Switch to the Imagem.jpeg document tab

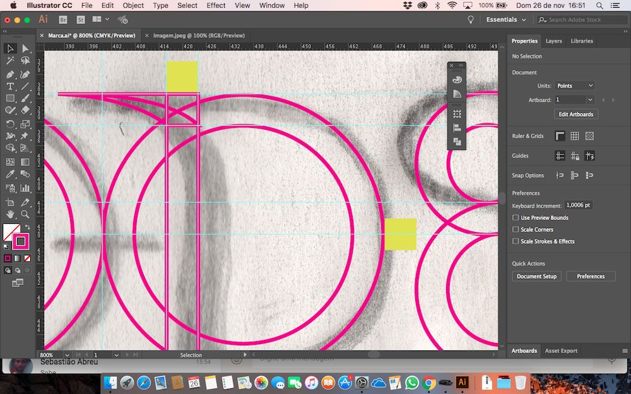click(199, 35)
